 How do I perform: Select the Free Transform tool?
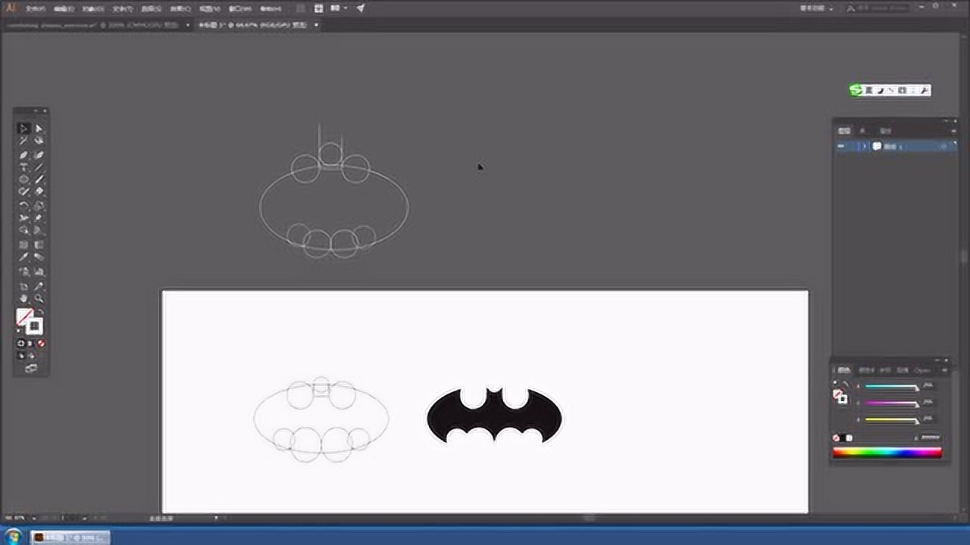(x=39, y=218)
